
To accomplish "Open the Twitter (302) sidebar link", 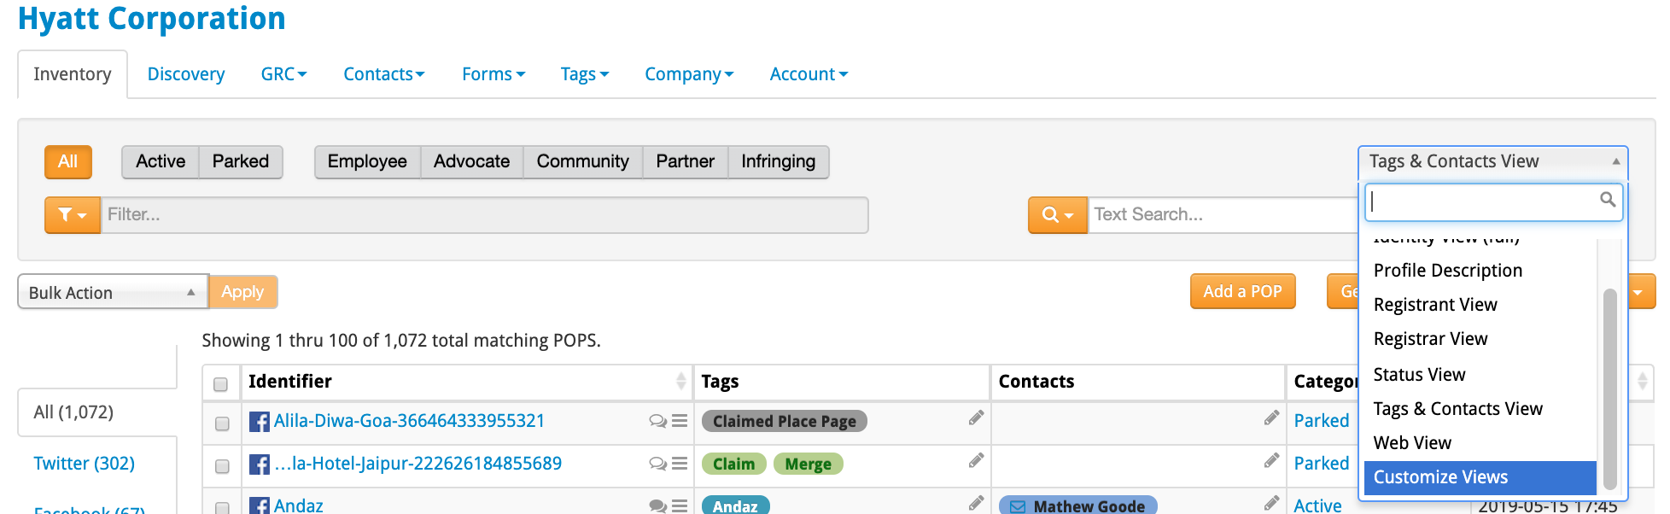I will [85, 464].
